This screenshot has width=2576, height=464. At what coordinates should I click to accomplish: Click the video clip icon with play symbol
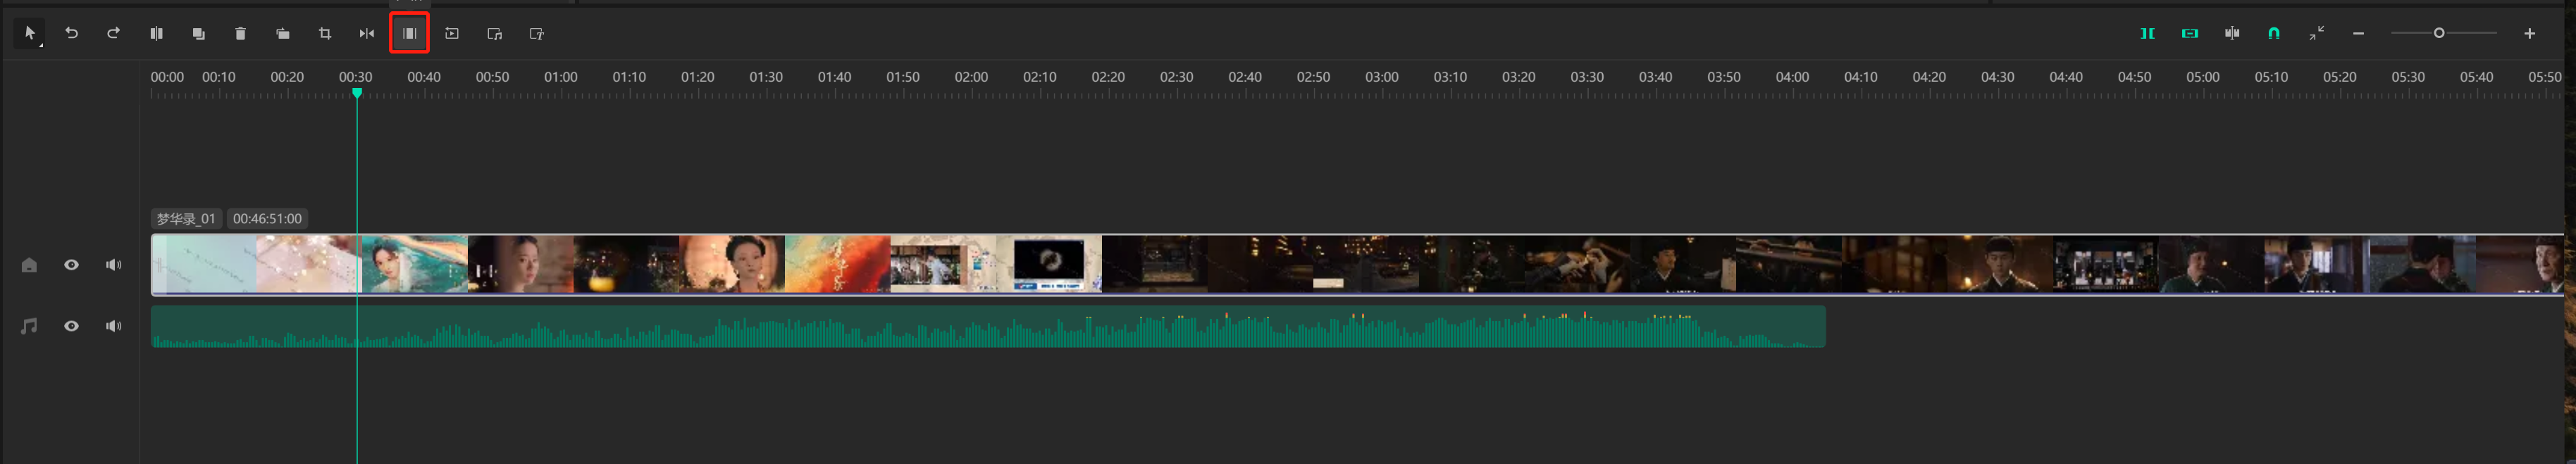452,33
